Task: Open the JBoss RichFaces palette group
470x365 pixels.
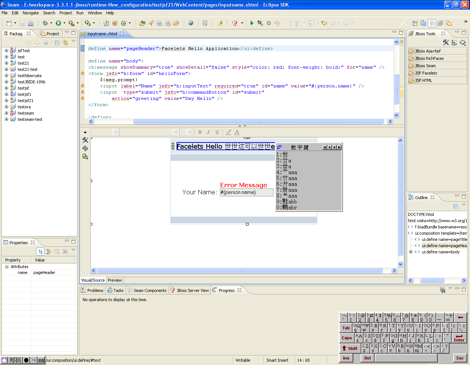Action: click(x=429, y=58)
